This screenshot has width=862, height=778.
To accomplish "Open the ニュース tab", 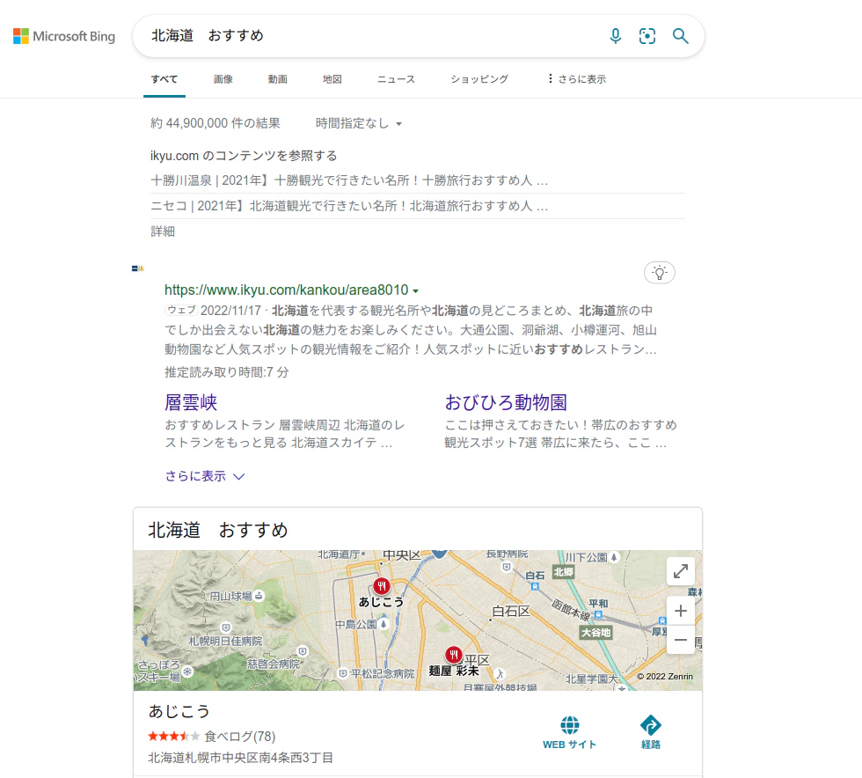I will (x=396, y=79).
